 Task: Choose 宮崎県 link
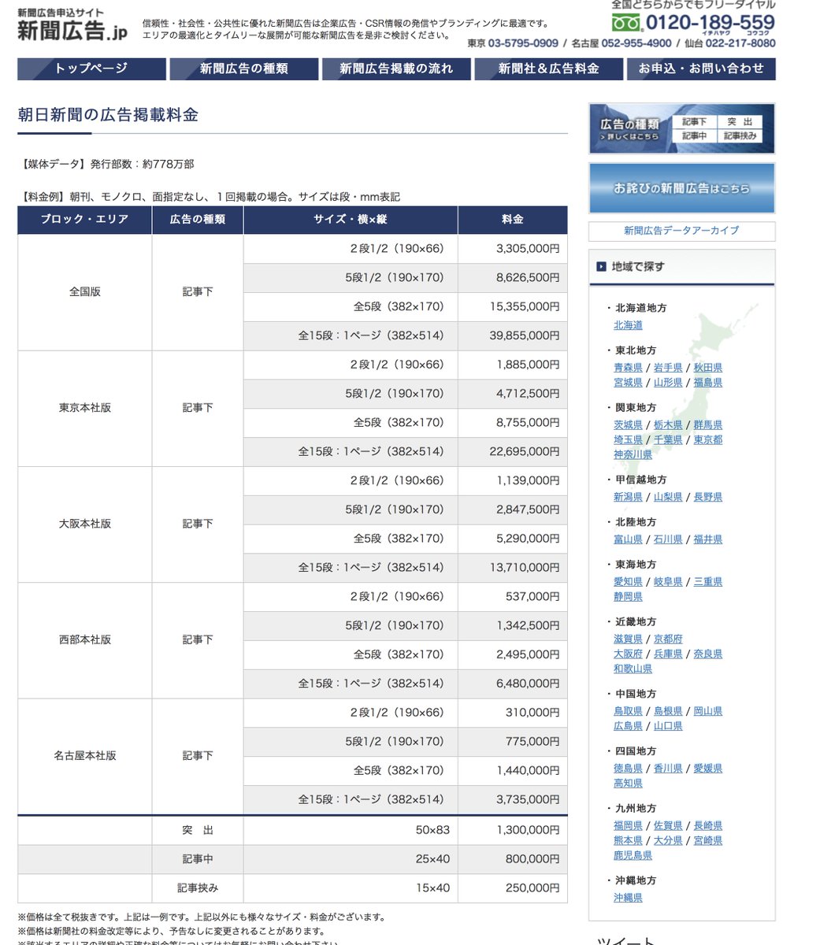pyautogui.click(x=708, y=842)
